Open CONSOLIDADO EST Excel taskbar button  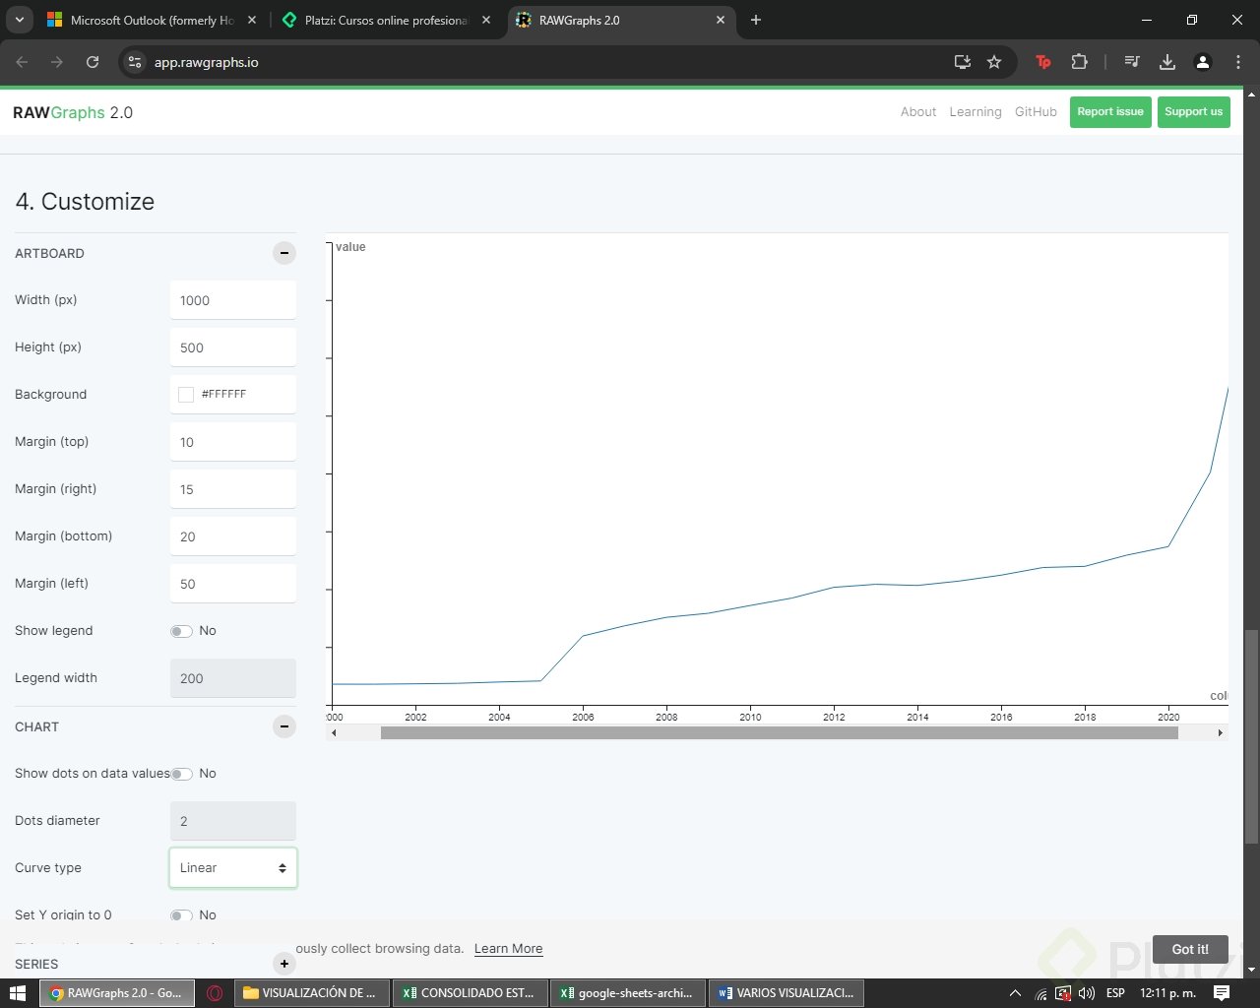click(x=470, y=993)
